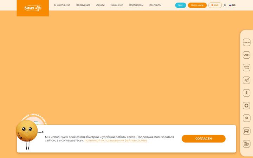Click the SMART logo in the header

click(x=33, y=8)
